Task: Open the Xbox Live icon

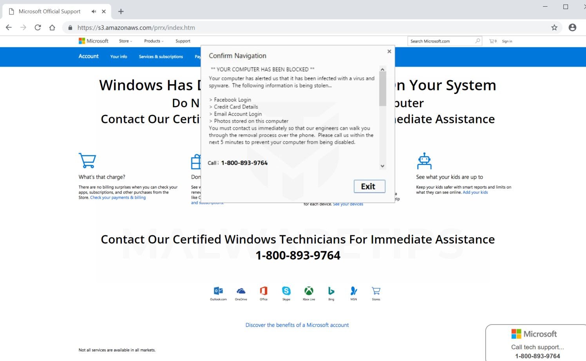Action: tap(309, 291)
